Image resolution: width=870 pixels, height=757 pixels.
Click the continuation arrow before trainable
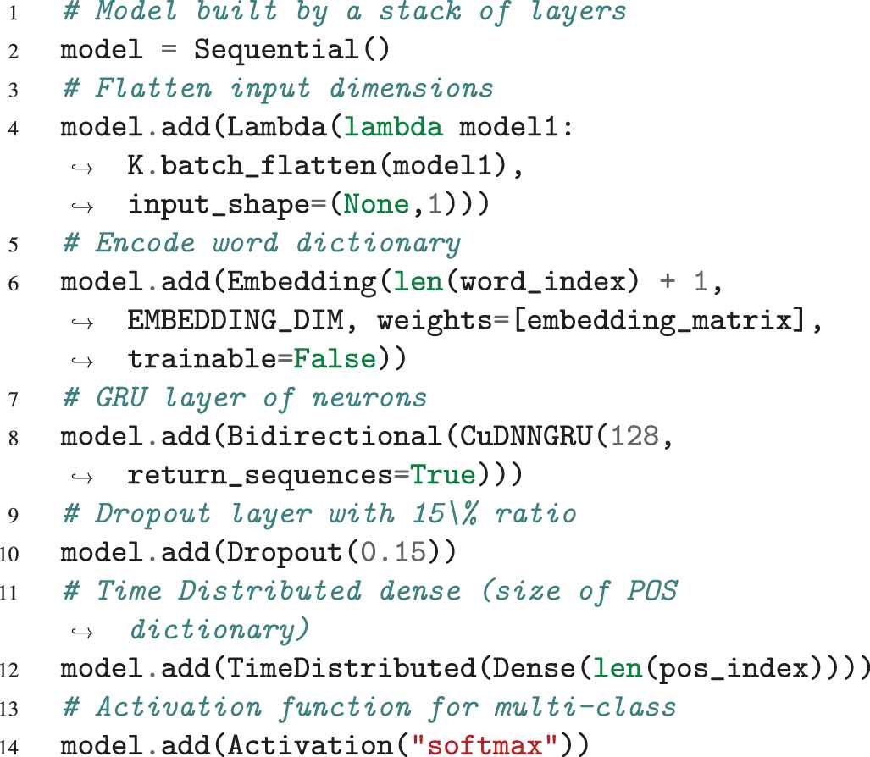pyautogui.click(x=82, y=362)
